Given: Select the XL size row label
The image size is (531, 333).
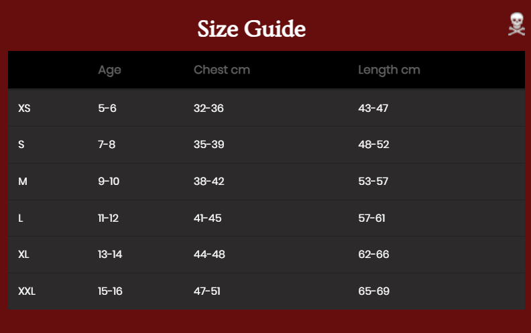Looking at the screenshot, I should pyautogui.click(x=23, y=255).
